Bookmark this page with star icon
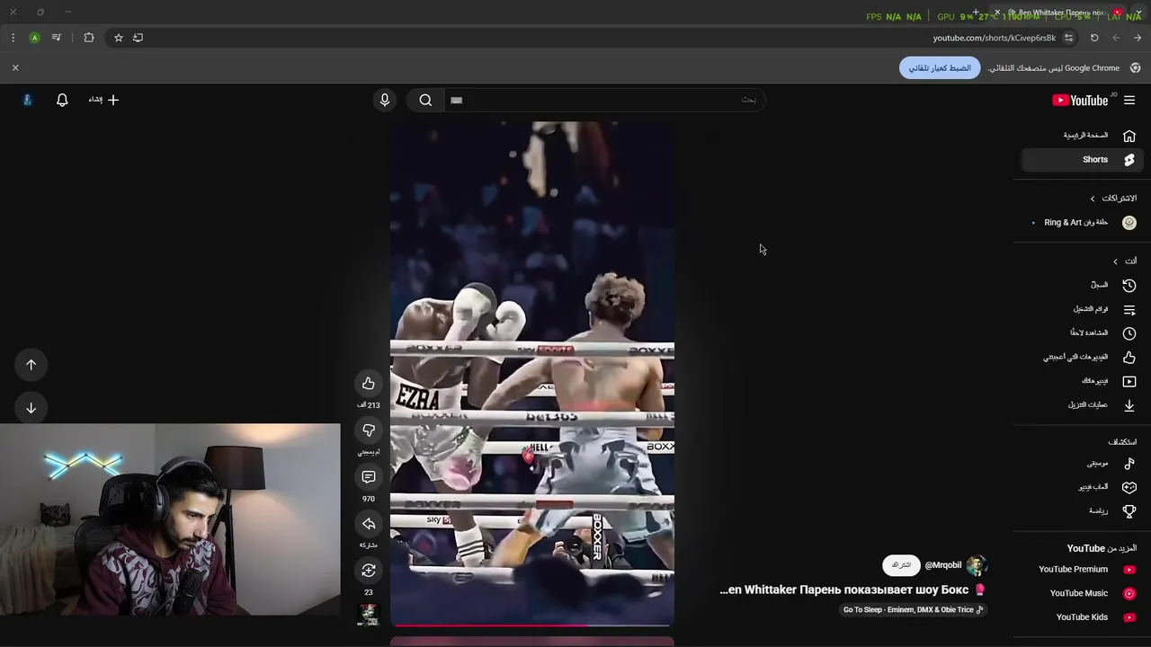 pyautogui.click(x=118, y=38)
